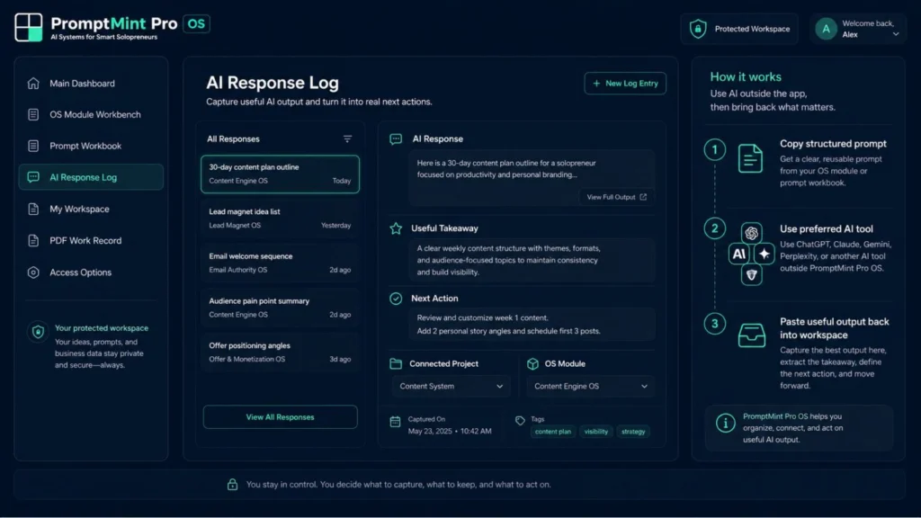The width and height of the screenshot is (921, 518).
Task: Click the content plan tag
Action: tap(553, 431)
